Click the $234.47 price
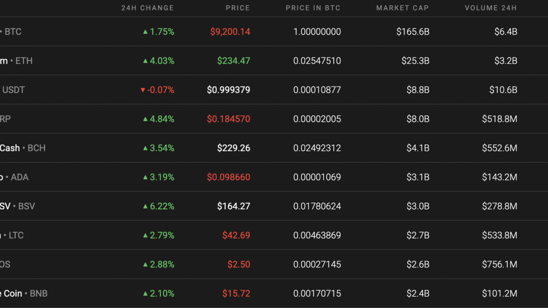The image size is (548, 308). click(x=234, y=61)
